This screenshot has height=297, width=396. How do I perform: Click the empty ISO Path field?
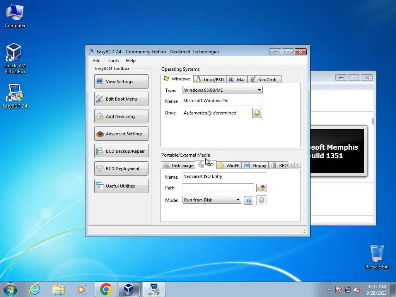(218, 188)
